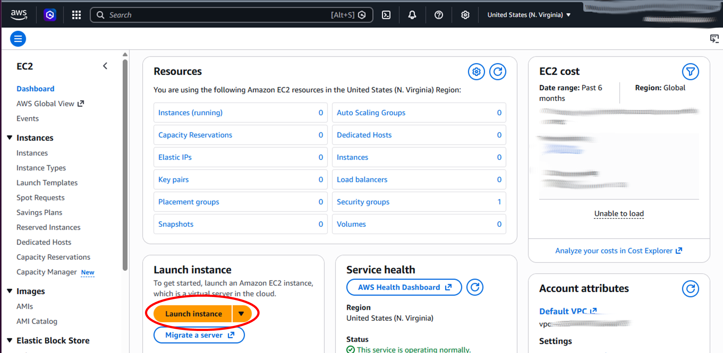The height and width of the screenshot is (353, 723).
Task: Open Launch Templates in the sidebar
Action: (47, 183)
